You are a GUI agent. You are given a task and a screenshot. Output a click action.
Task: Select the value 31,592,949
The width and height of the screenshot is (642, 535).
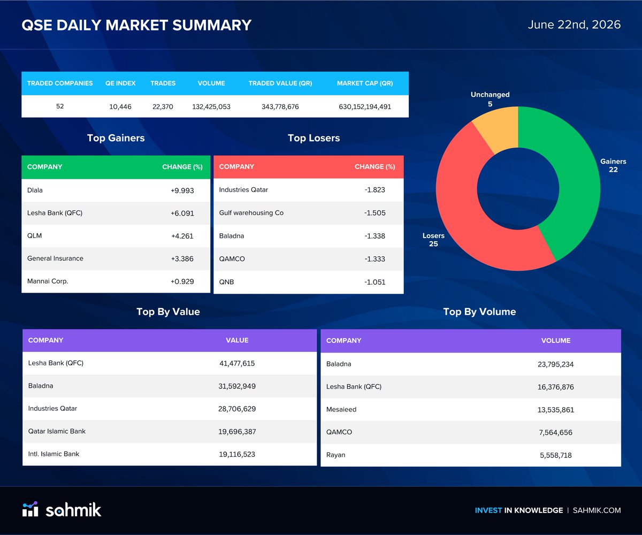(x=237, y=386)
